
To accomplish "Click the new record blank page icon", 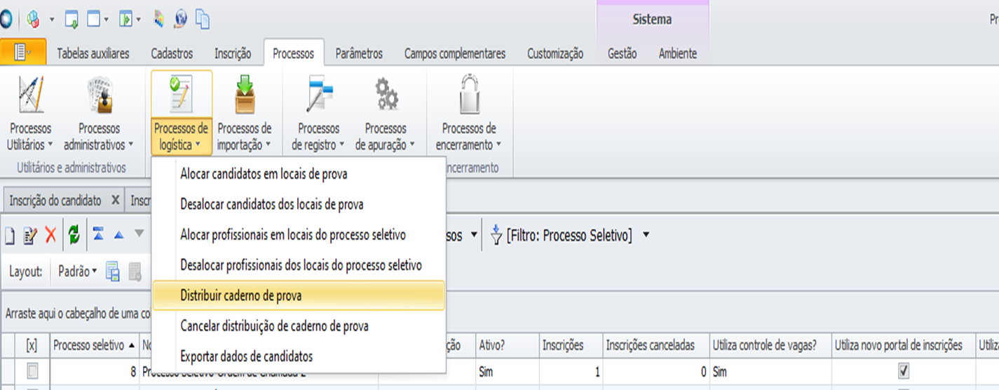I will click(10, 236).
